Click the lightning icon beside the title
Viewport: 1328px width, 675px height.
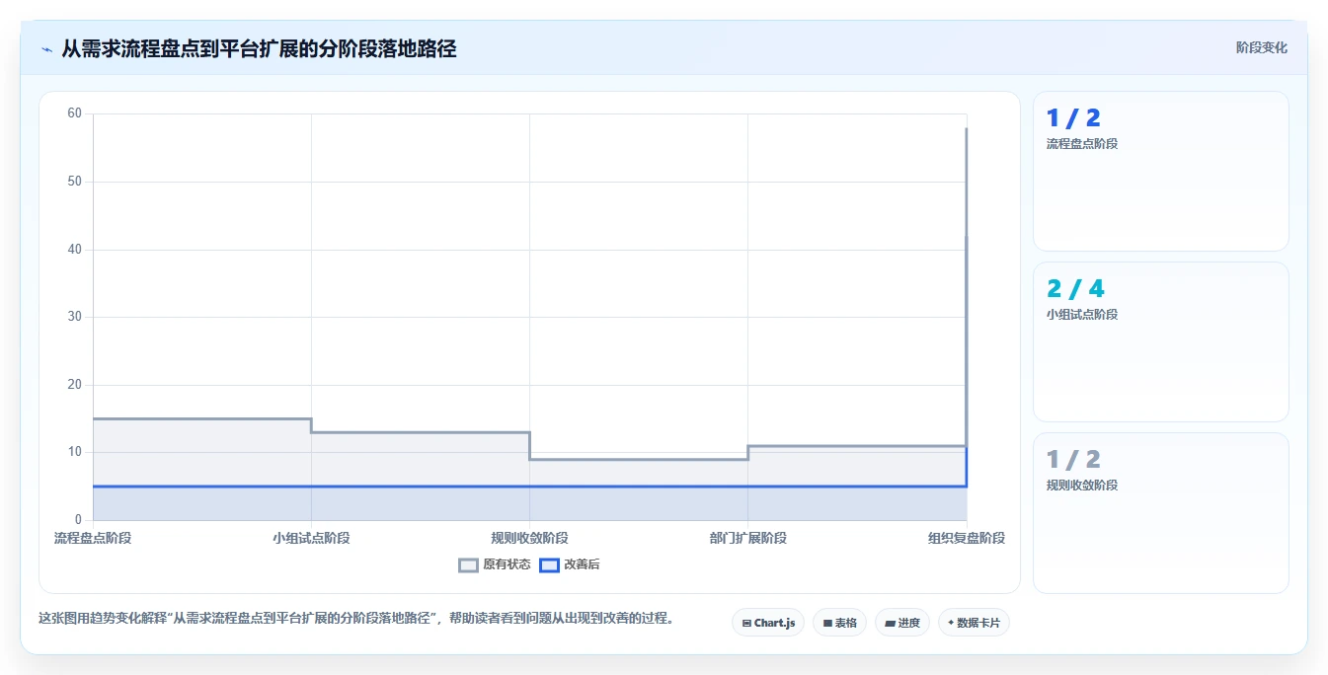[x=46, y=49]
